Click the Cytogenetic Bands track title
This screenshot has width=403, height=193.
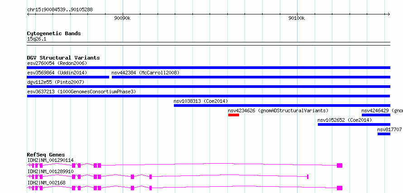54,33
